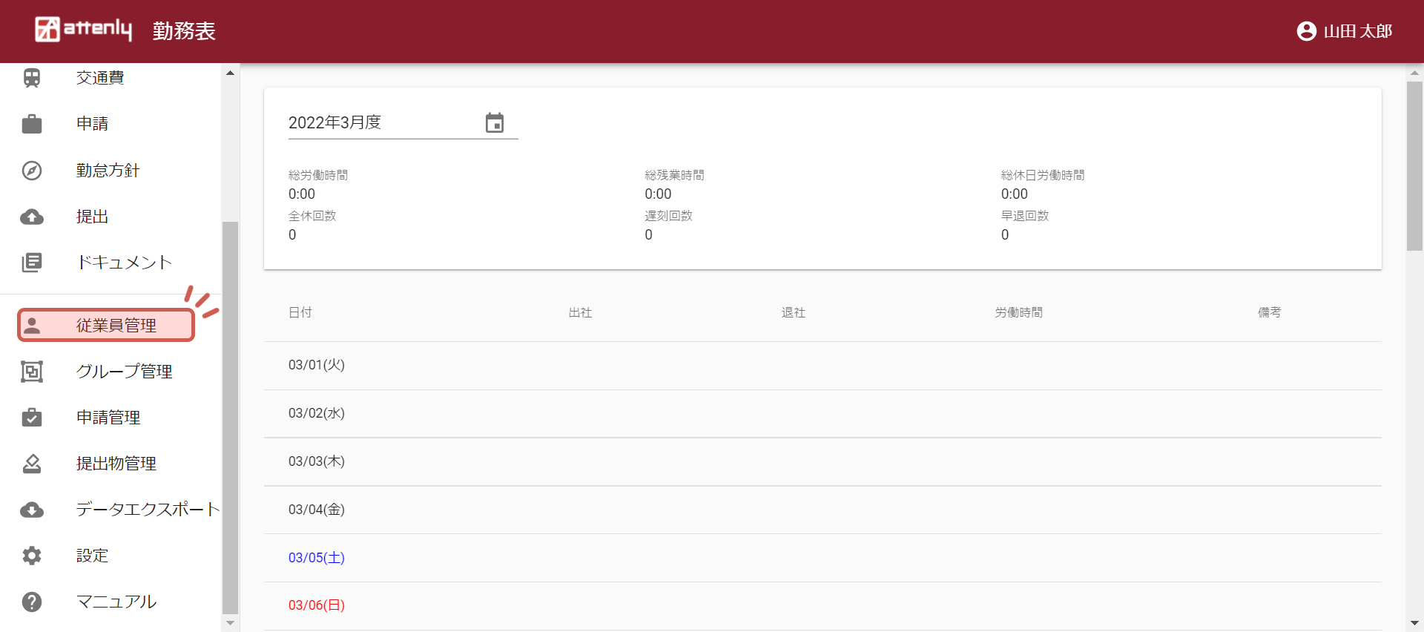The width and height of the screenshot is (1424, 632).
Task: Go to 提出物管理 in sidebar
Action: (116, 464)
